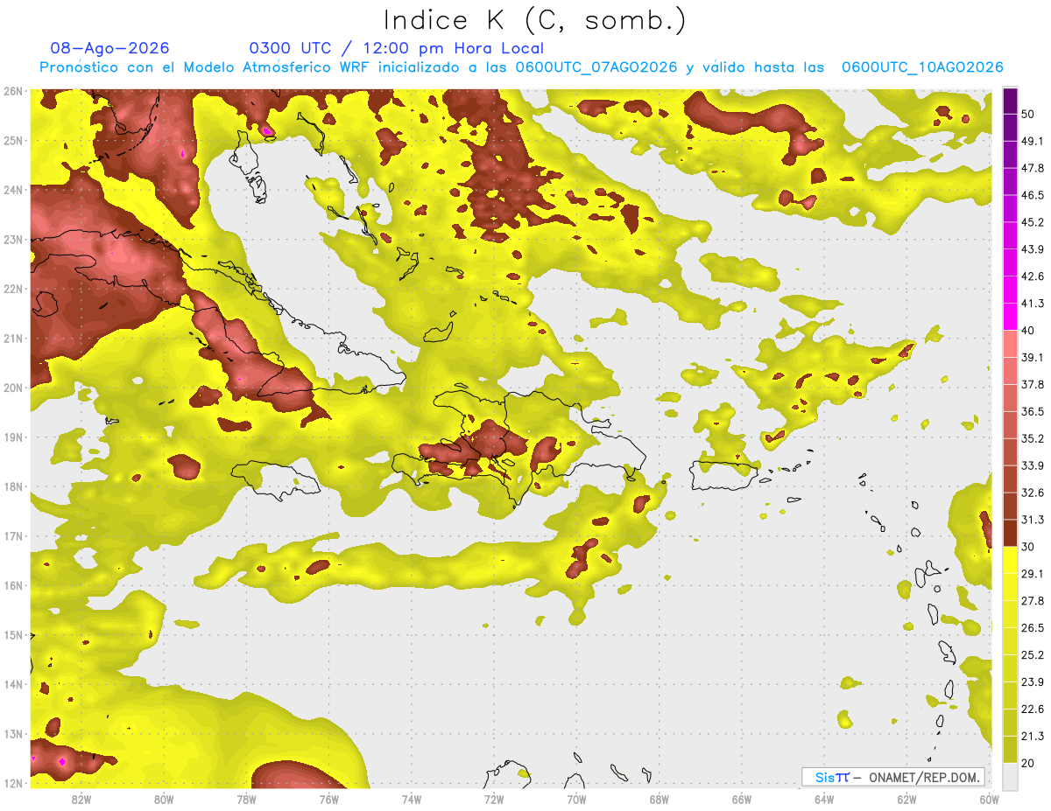
Task: Click the longitude label "80W"
Action: (163, 799)
